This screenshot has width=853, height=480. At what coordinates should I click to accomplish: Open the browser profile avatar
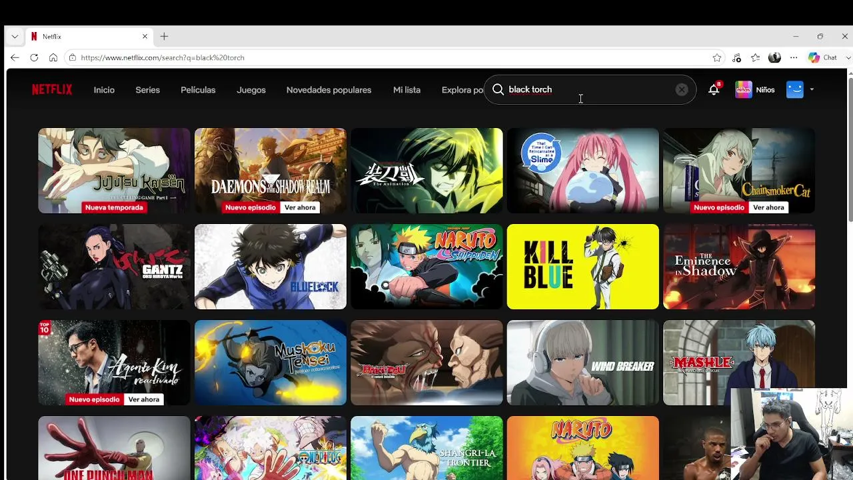[x=774, y=57]
